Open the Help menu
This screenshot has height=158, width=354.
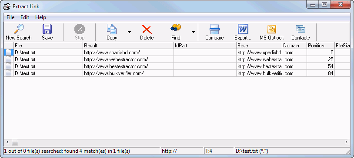click(40, 17)
